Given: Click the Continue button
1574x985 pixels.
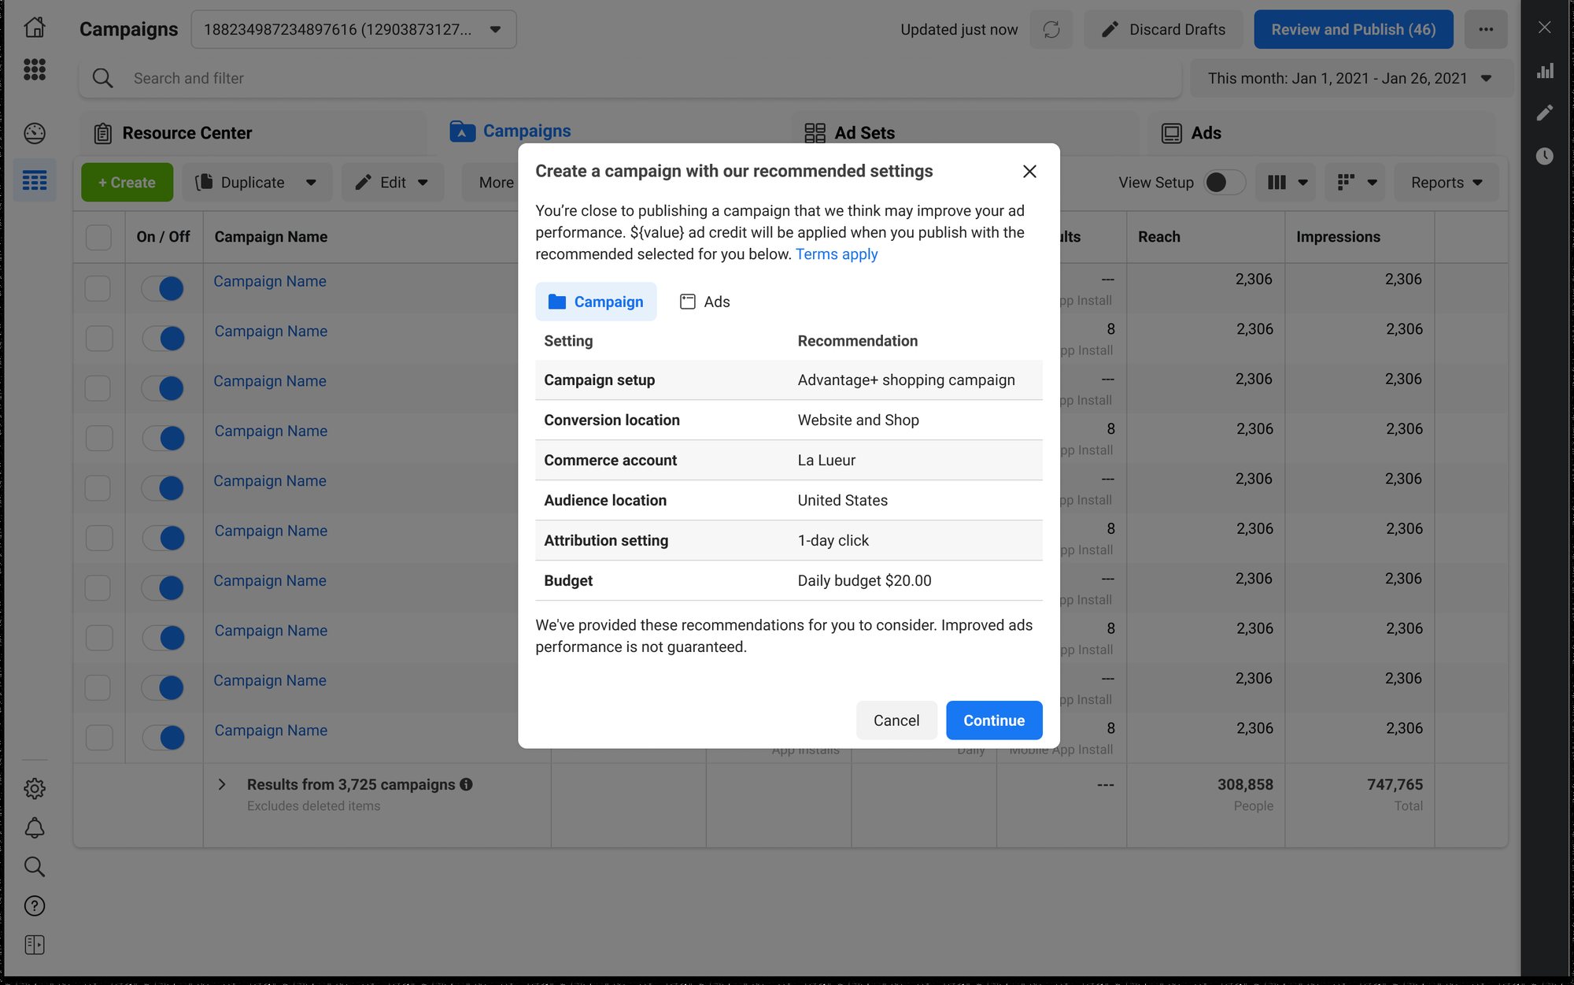Looking at the screenshot, I should pos(994,720).
